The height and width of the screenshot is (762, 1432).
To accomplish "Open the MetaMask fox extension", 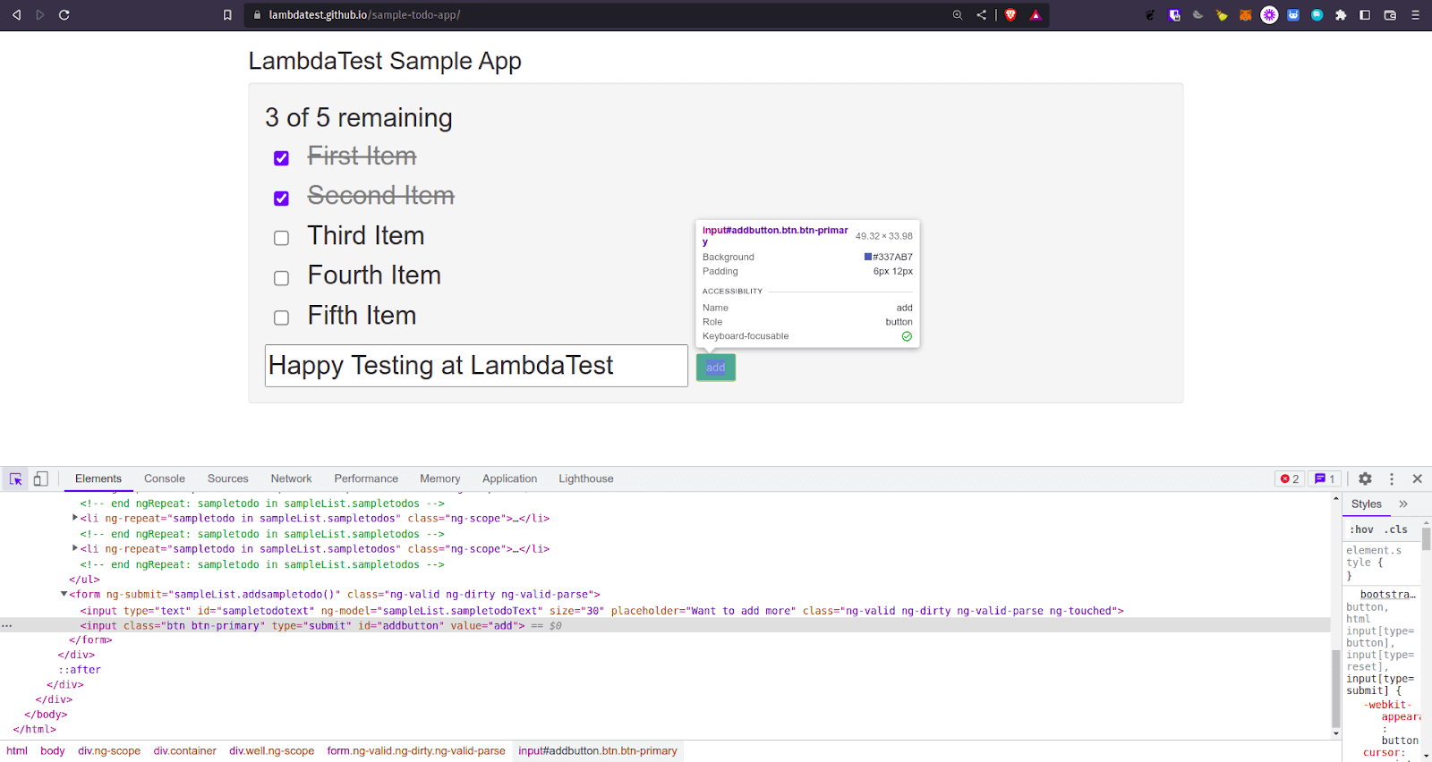I will (1245, 15).
